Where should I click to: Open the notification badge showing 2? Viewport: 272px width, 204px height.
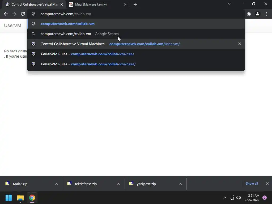pos(265,198)
